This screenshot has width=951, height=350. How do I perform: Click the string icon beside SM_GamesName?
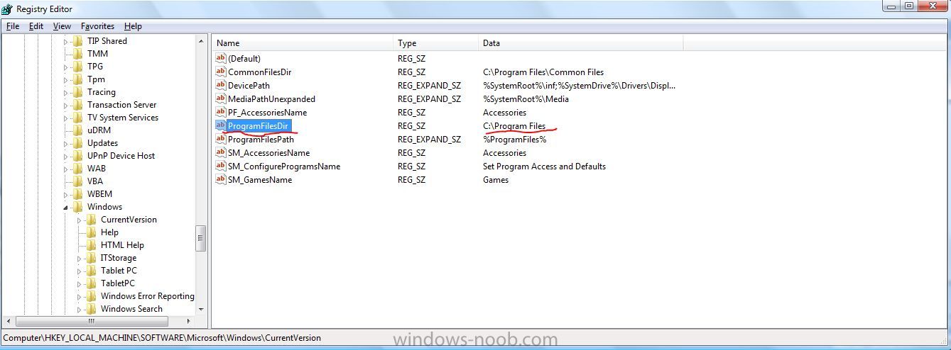[x=220, y=179]
